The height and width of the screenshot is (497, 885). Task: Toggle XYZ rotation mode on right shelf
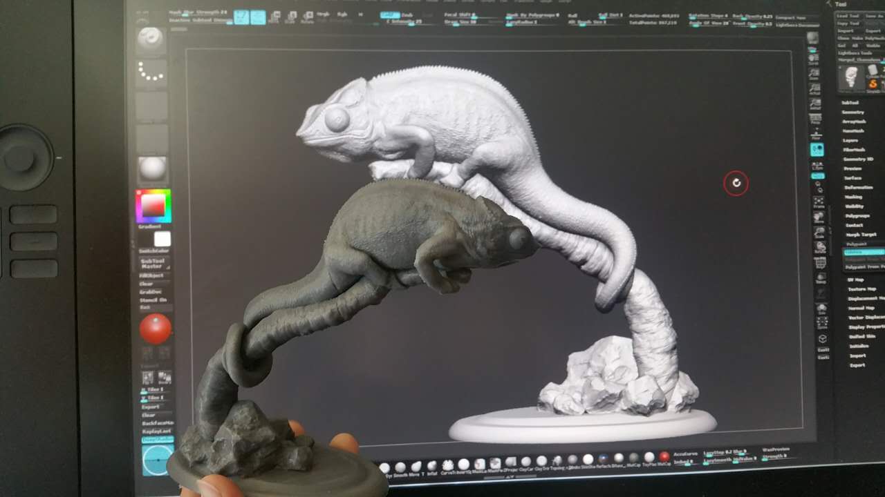(817, 176)
